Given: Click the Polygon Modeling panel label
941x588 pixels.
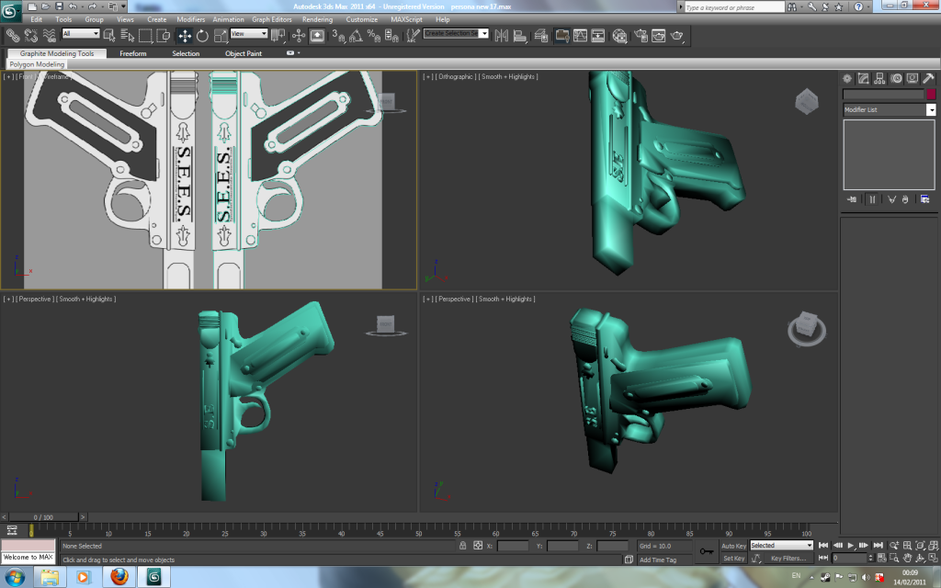Looking at the screenshot, I should 37,64.
